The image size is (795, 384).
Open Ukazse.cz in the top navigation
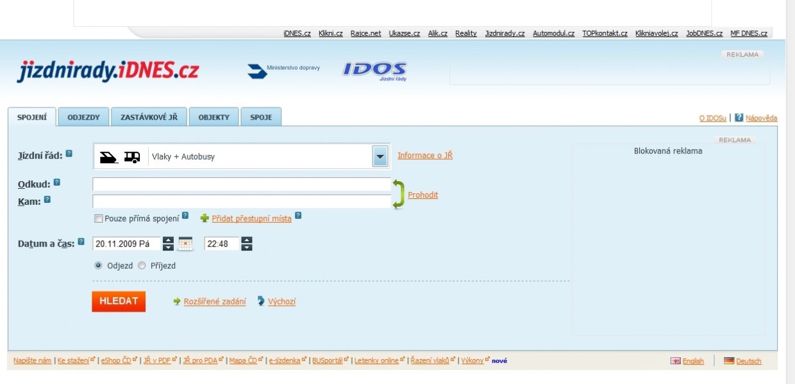(405, 33)
